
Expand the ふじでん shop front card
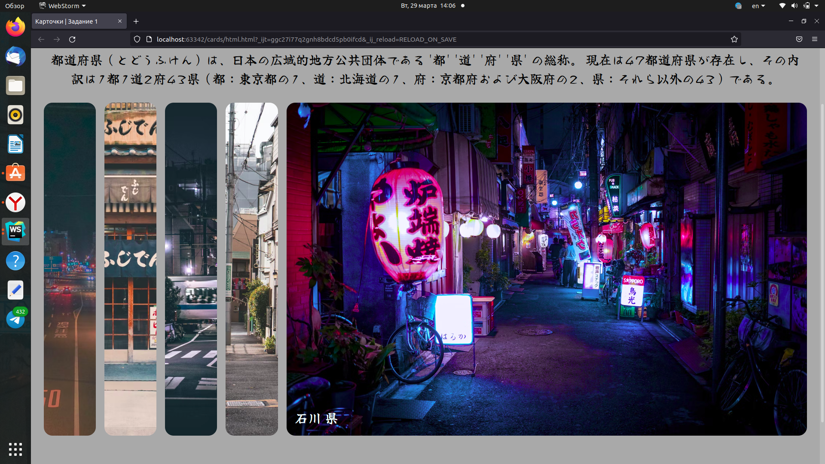pyautogui.click(x=130, y=269)
